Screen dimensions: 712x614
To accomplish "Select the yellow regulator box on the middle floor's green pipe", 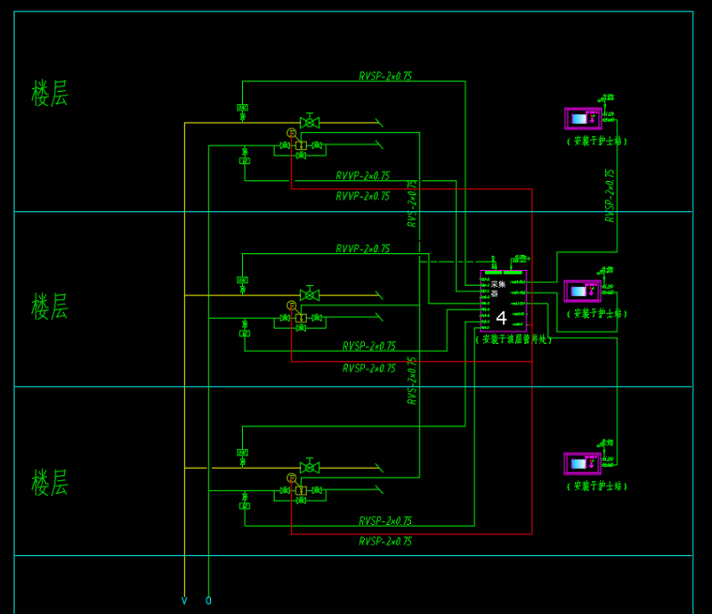I will 301,318.
